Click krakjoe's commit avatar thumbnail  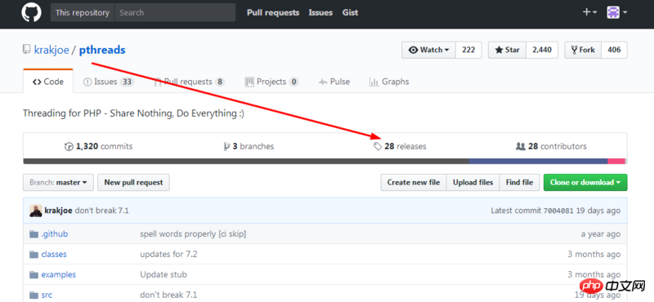[x=35, y=211]
